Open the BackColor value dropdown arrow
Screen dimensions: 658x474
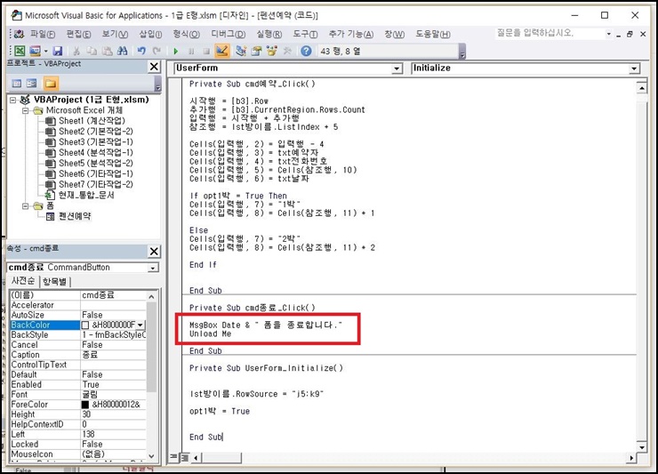coord(140,325)
